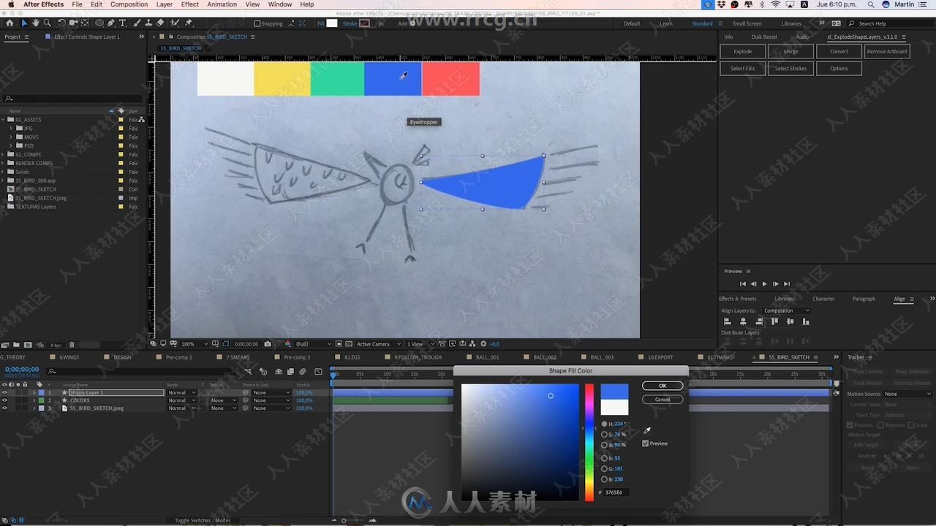Hide the COLORS layer with its eye icon
936x526 pixels.
pos(4,400)
